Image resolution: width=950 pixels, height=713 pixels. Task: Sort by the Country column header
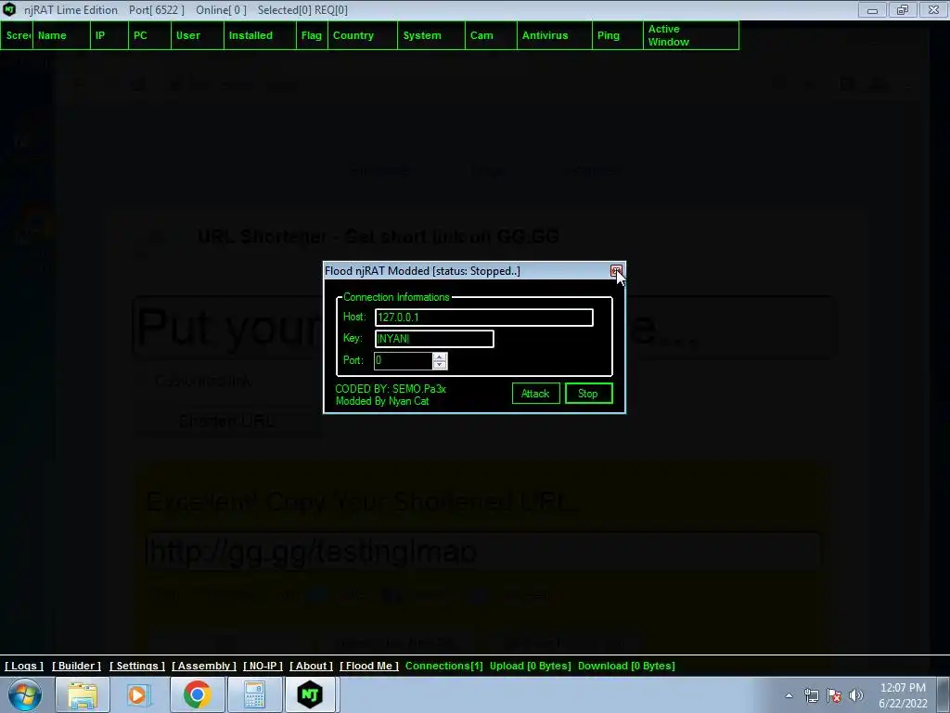[363, 35]
